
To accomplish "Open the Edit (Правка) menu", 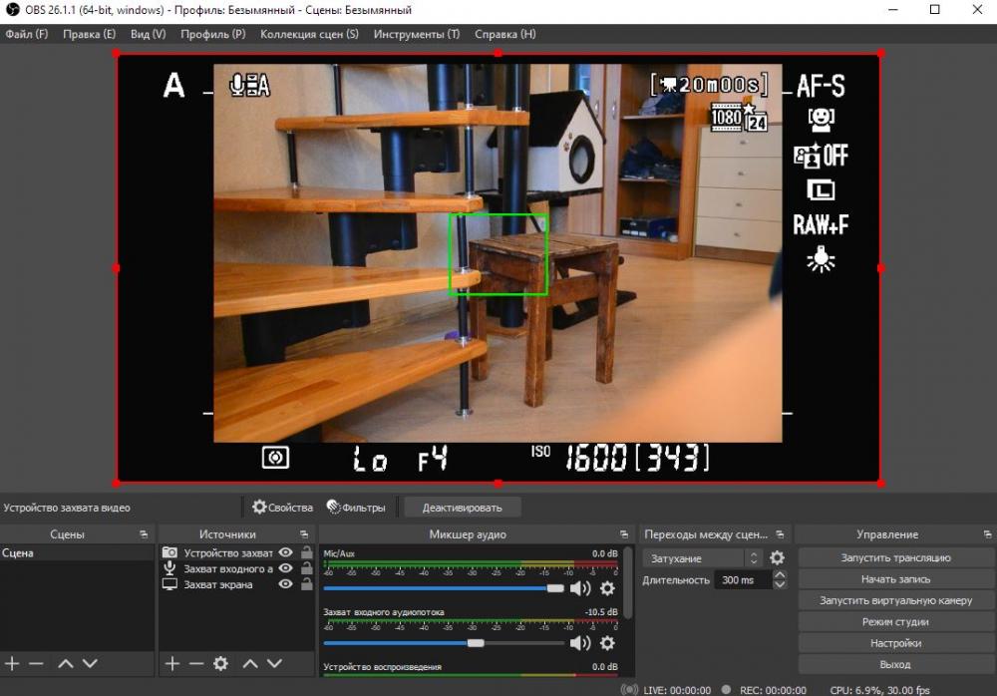I will [x=89, y=34].
